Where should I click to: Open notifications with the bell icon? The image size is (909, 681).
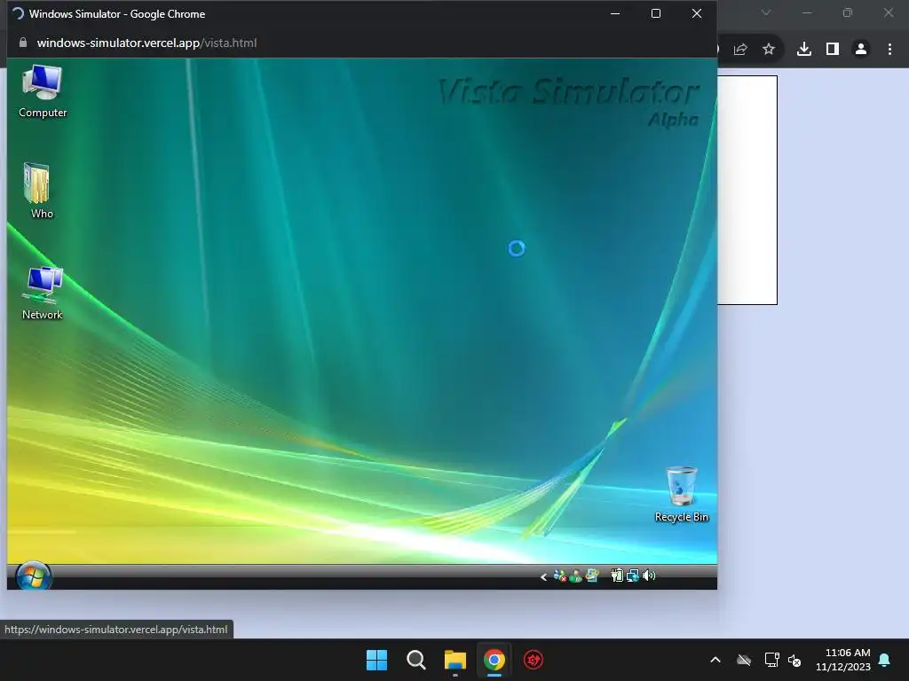885,660
